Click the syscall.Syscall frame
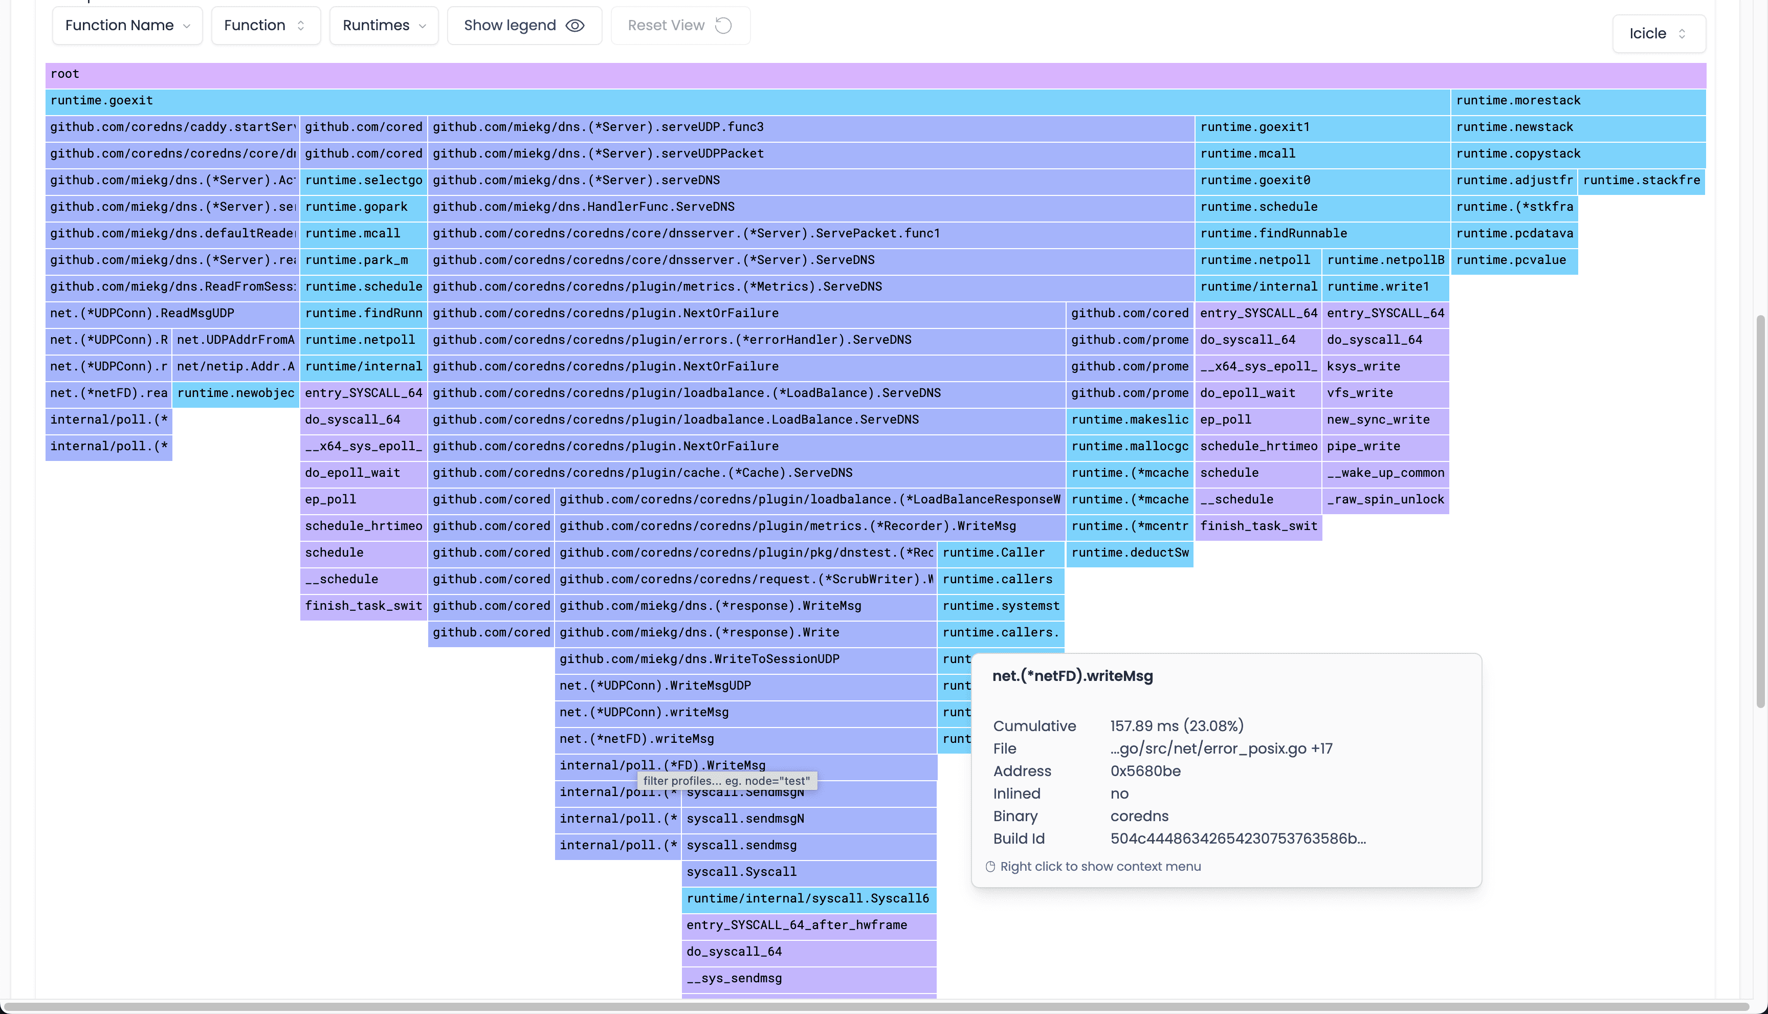Screen dimensions: 1768x1014 [808, 872]
